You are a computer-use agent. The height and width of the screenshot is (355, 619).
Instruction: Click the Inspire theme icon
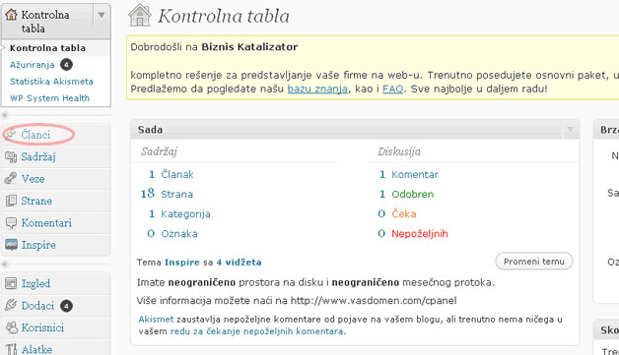click(x=11, y=245)
